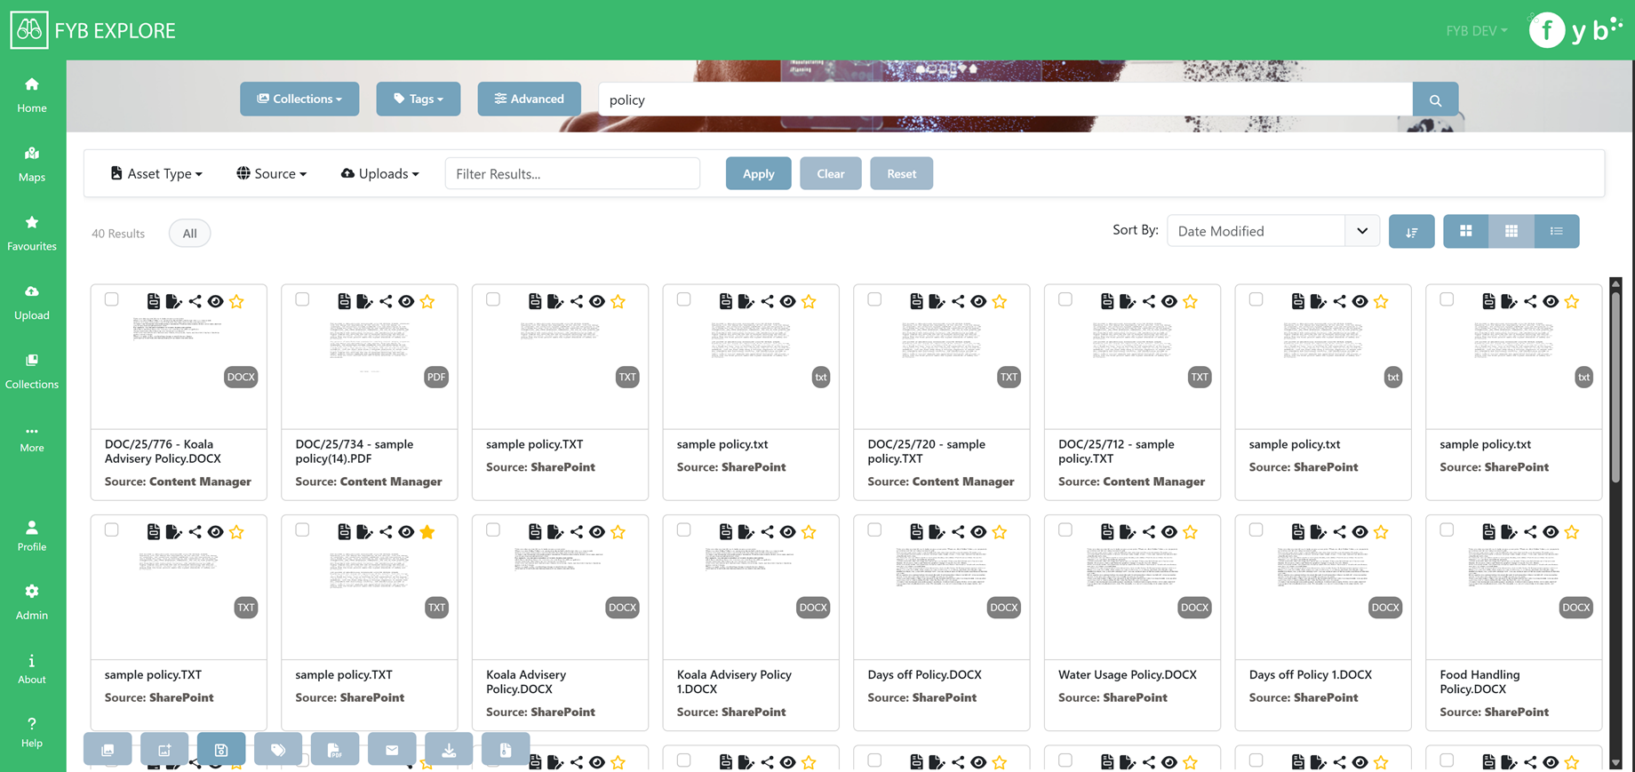Image resolution: width=1635 pixels, height=772 pixels.
Task: Click the magnifier search button
Action: [1435, 99]
